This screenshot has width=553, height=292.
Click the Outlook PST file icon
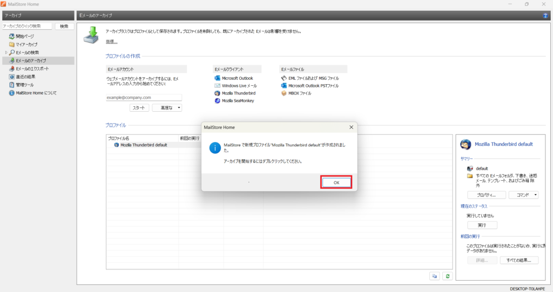pos(284,85)
